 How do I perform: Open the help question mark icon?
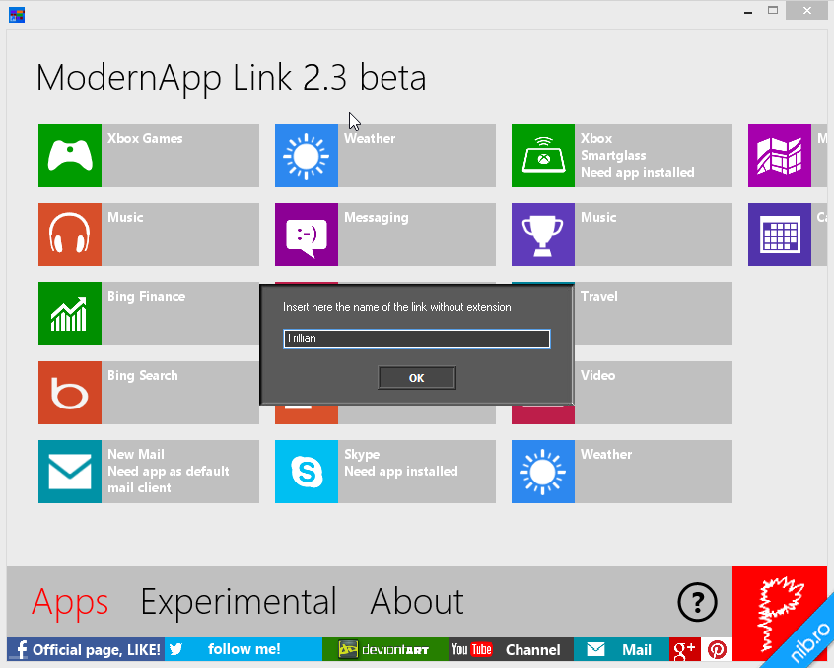pyautogui.click(x=697, y=602)
